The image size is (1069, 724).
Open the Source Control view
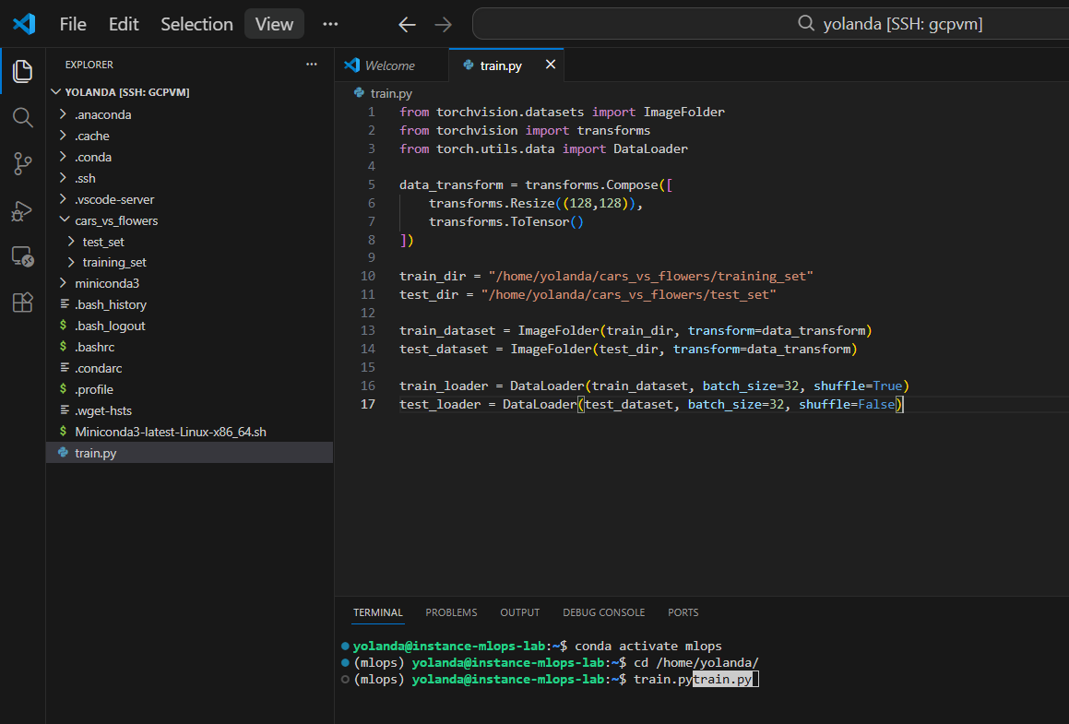pos(23,164)
